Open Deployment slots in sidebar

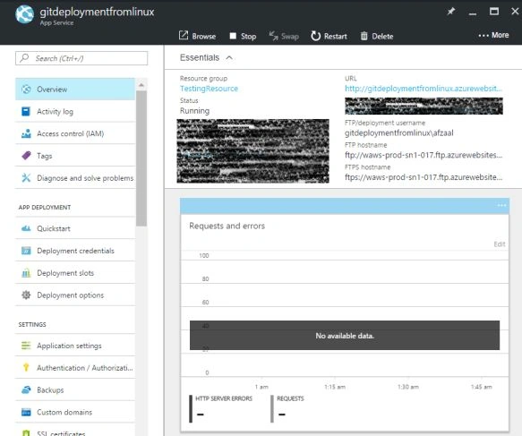tap(75, 273)
